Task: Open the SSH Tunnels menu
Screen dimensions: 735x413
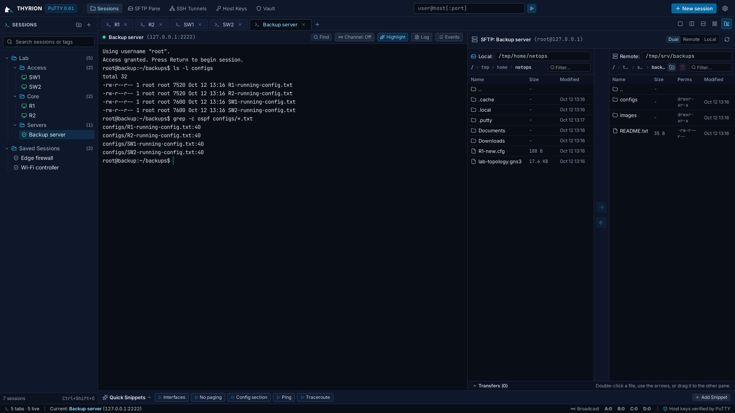Action: [188, 8]
